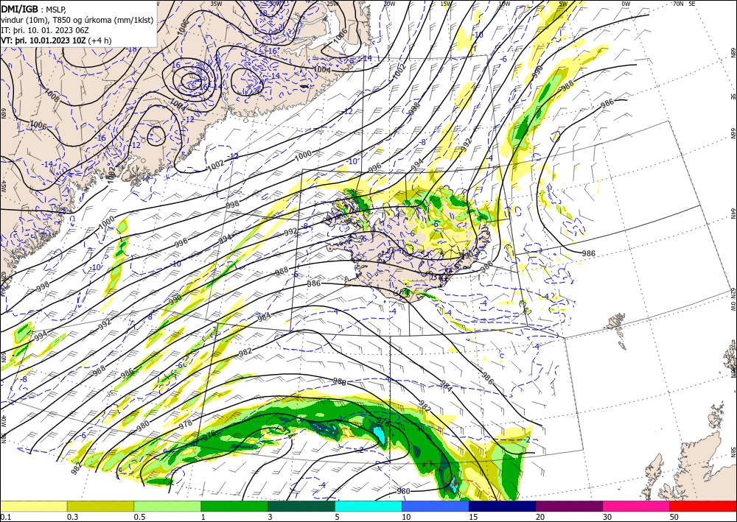This screenshot has height=522, width=737.
Task: Click the '35W' longitude label at top
Action: point(216,4)
